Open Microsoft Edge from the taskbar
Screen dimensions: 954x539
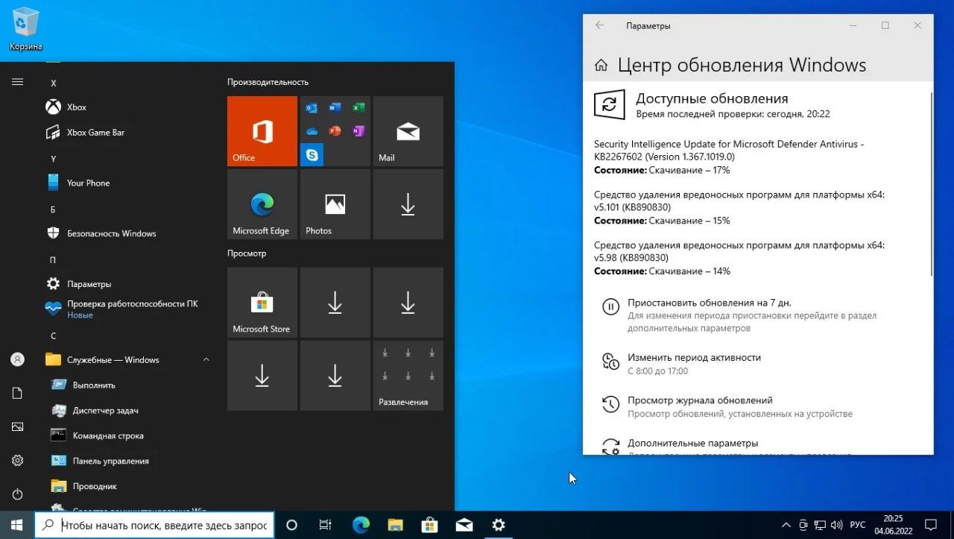[361, 525]
